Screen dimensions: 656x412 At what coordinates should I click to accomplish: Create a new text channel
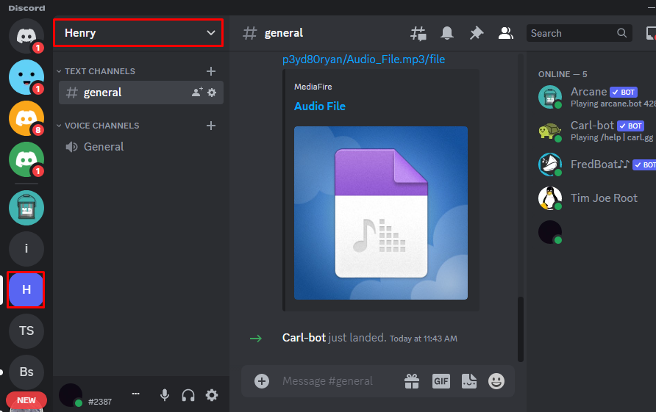coord(211,71)
